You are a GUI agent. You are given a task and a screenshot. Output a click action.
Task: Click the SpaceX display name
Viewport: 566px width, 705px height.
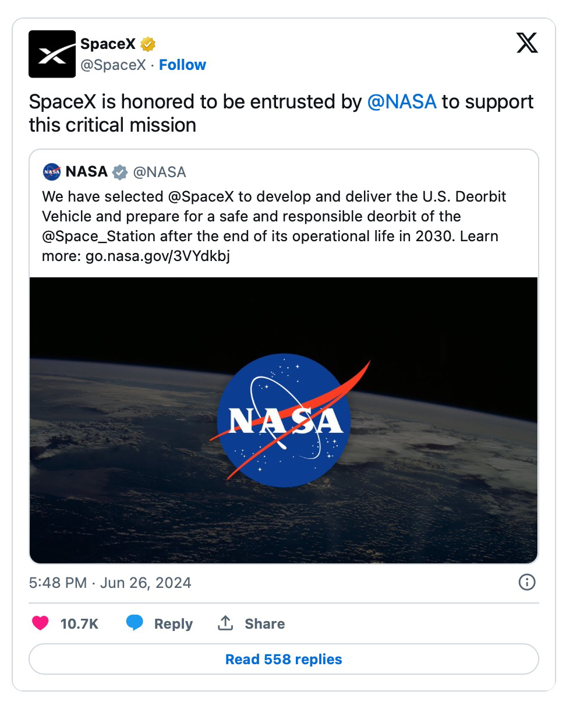pyautogui.click(x=108, y=44)
